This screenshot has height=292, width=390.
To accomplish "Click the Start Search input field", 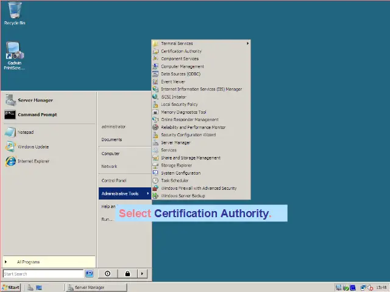I will pos(43,274).
